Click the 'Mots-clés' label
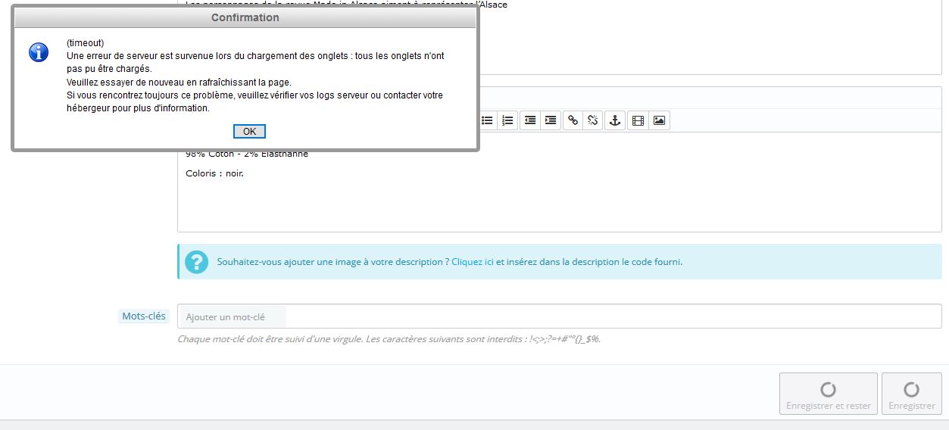The image size is (949, 430). click(144, 316)
